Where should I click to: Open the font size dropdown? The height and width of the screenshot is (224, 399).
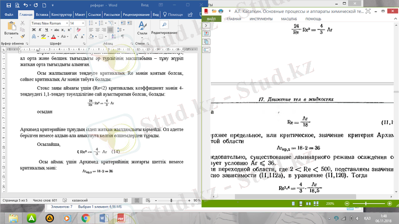tap(83, 23)
